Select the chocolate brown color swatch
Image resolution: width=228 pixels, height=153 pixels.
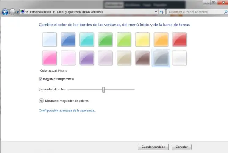click(142, 58)
